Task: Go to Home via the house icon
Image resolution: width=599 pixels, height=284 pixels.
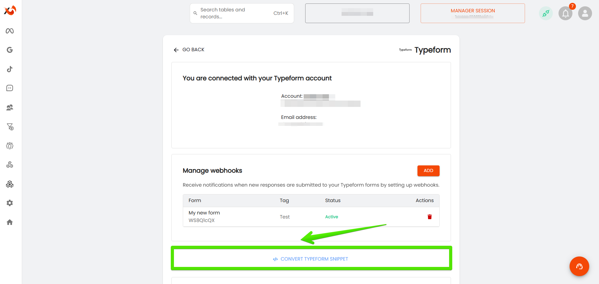Action: (x=10, y=222)
